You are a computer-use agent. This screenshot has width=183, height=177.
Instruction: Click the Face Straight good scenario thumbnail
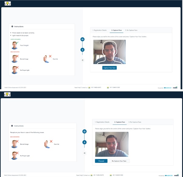click(x=15, y=46)
